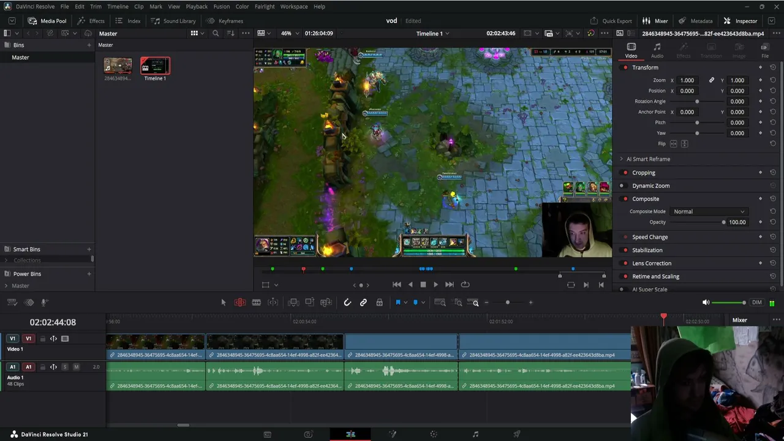Lock the Video 1 track
Screen dimensions: 784x441
pos(42,339)
